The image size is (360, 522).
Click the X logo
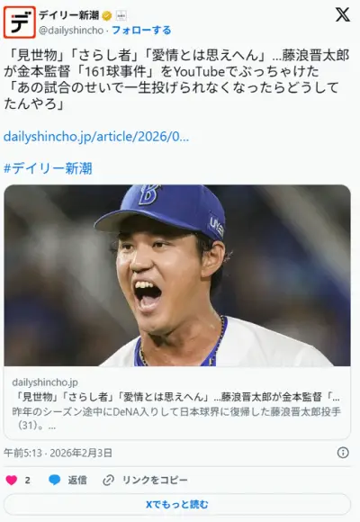pyautogui.click(x=343, y=14)
